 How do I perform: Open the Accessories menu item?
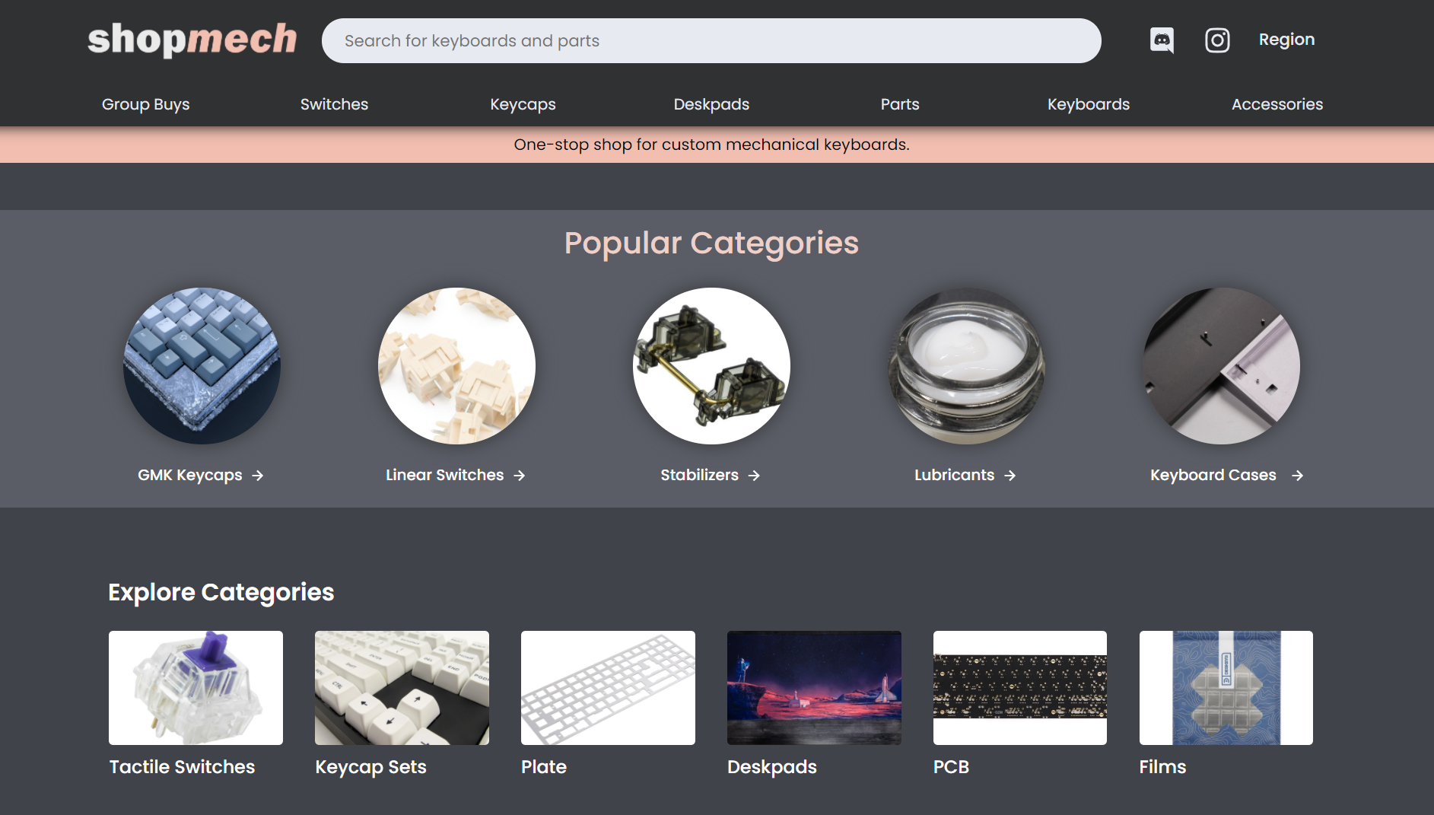(x=1277, y=104)
